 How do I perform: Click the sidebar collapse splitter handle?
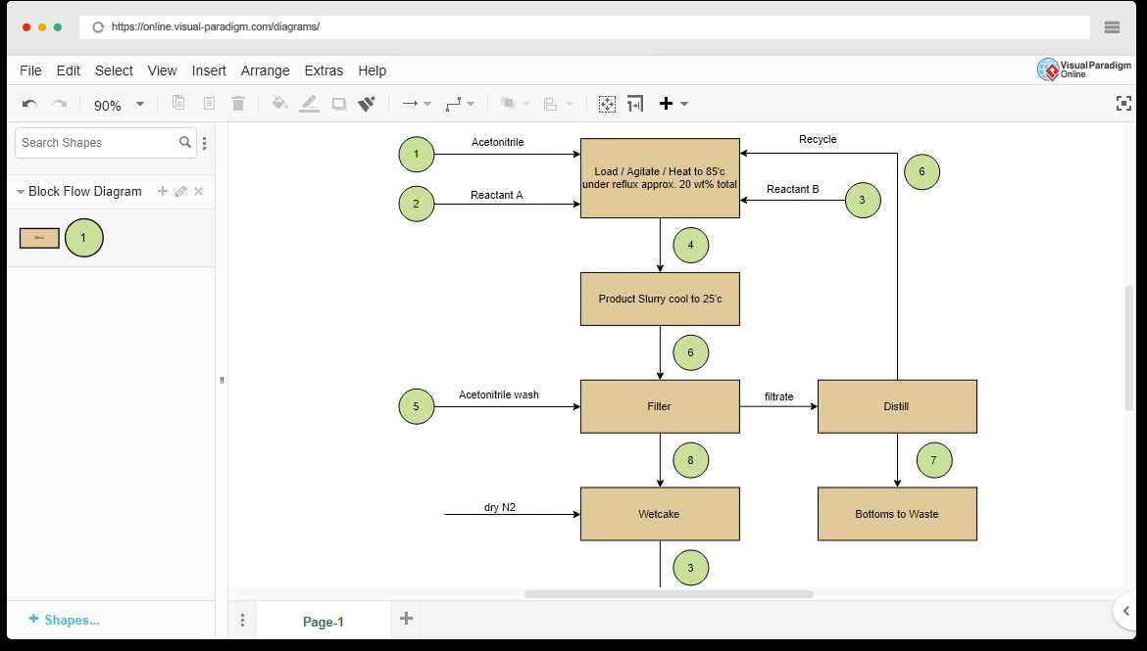click(x=222, y=380)
